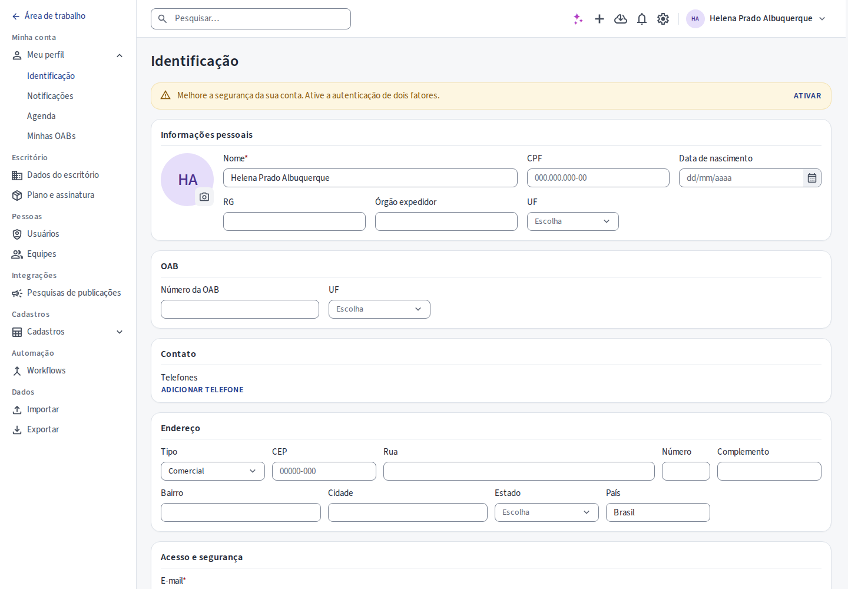This screenshot has width=848, height=589.
Task: Select Minhas OABs menu item
Action: point(51,136)
